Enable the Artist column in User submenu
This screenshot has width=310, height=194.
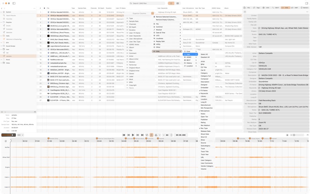(206, 62)
